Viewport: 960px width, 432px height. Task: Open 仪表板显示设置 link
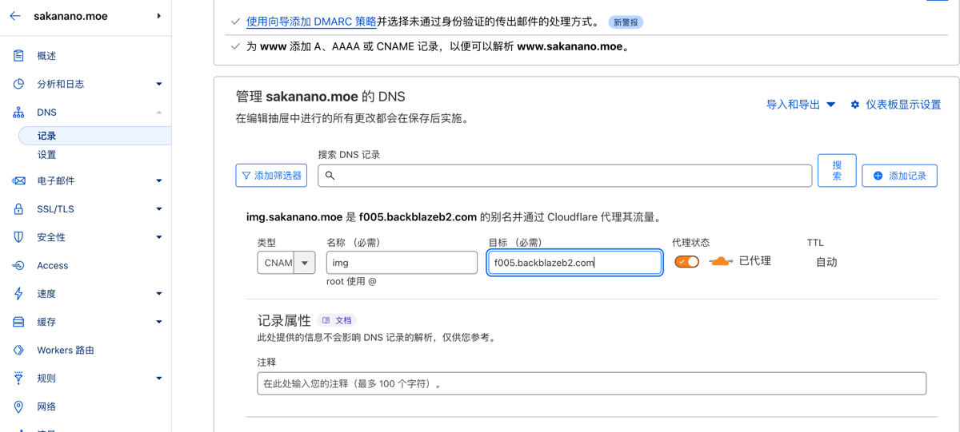[x=903, y=105]
